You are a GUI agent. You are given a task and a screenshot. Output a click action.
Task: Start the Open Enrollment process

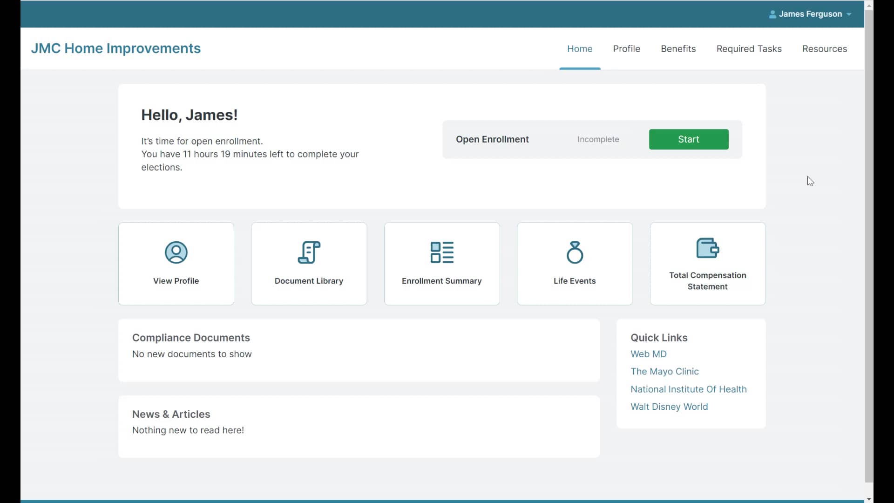(x=688, y=139)
